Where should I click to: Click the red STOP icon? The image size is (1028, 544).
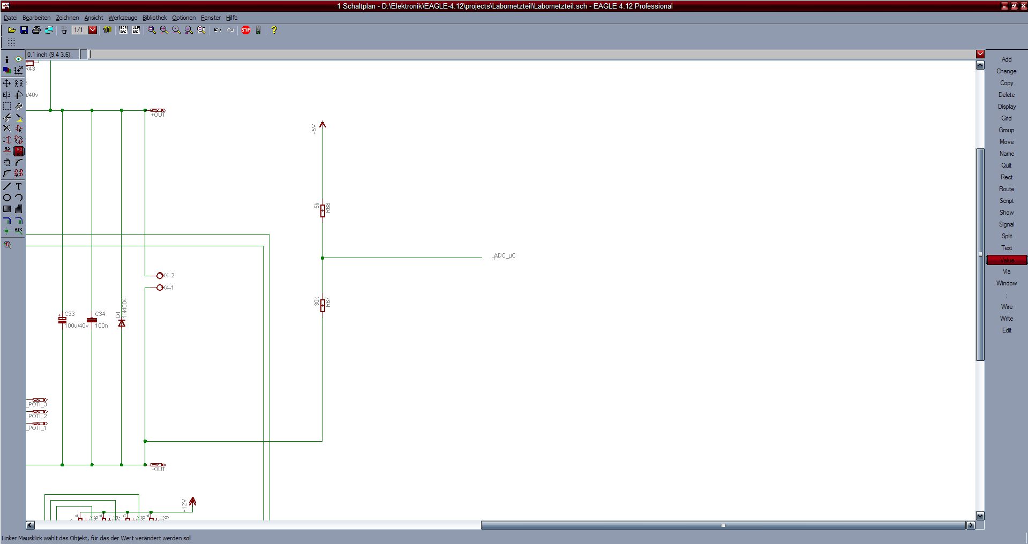(246, 30)
